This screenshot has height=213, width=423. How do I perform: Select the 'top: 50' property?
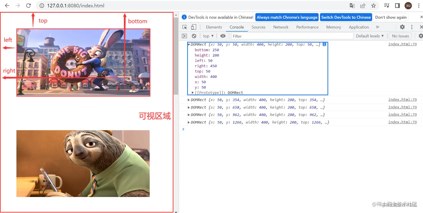[x=203, y=71]
